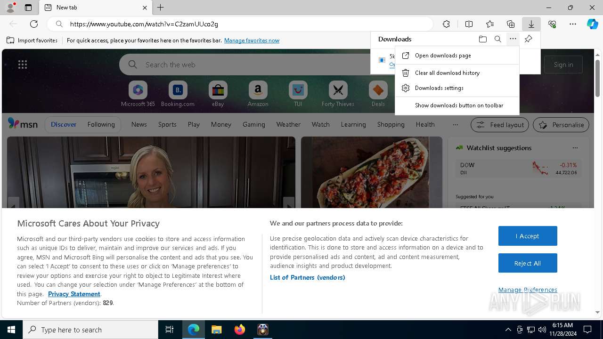Click Import favorites button
603x339 pixels.
(x=32, y=40)
